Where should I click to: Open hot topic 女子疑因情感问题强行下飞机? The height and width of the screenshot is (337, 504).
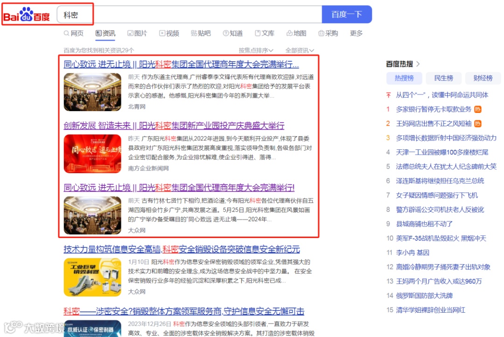(437, 195)
